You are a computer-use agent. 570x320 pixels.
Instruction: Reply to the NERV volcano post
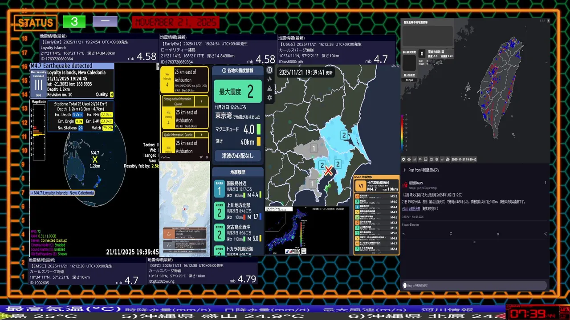click(x=404, y=234)
